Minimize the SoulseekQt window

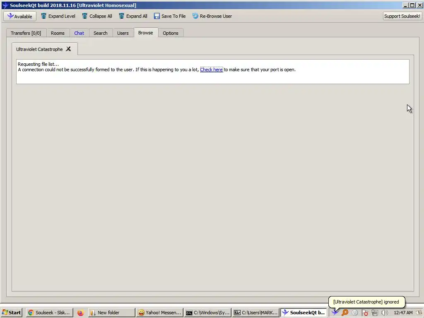[x=405, y=5]
